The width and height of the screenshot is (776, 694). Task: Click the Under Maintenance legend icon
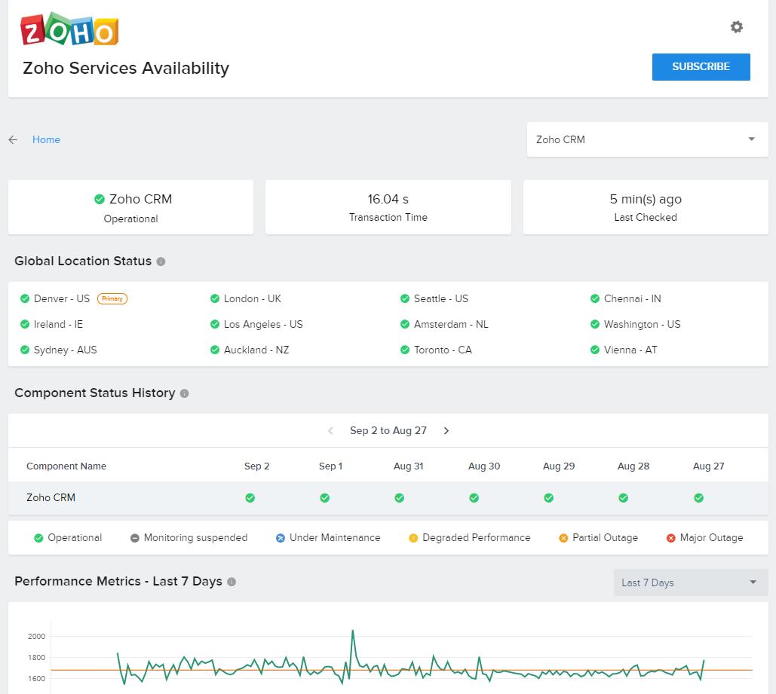281,537
